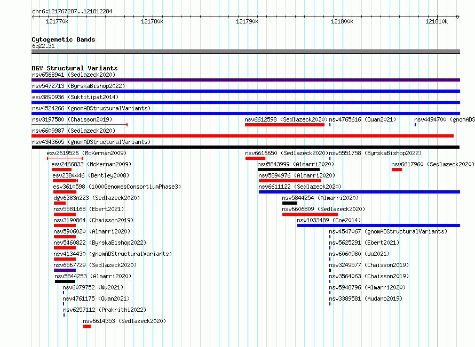The height and width of the screenshot is (347, 475).
Task: Click the red nsv6606809 variant bar
Action: 310,214
